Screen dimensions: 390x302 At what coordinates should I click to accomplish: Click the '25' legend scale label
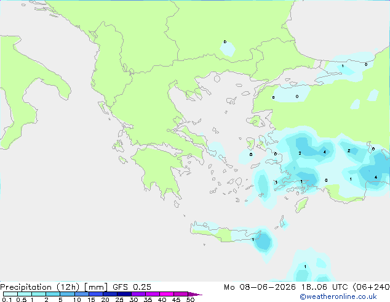click(x=119, y=300)
